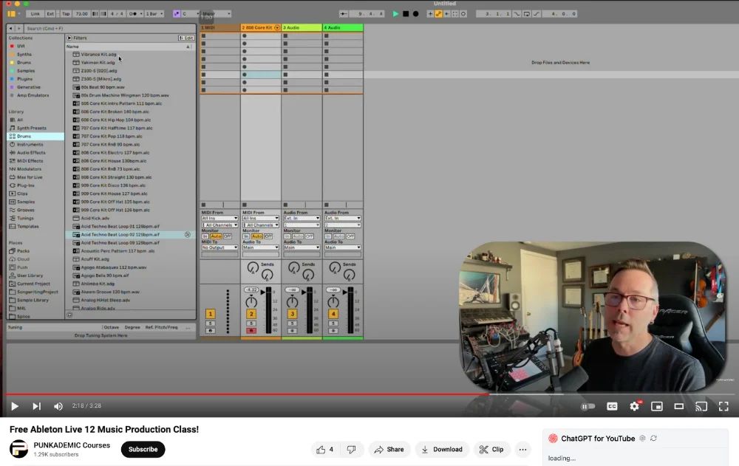Disarm recording on the 808 Core Kit track
Image resolution: width=739 pixels, height=466 pixels.
(x=251, y=331)
